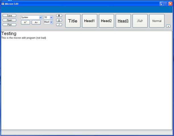
Task: Click the Micron Edit title bar icon
Action: pyautogui.click(x=3, y=4)
